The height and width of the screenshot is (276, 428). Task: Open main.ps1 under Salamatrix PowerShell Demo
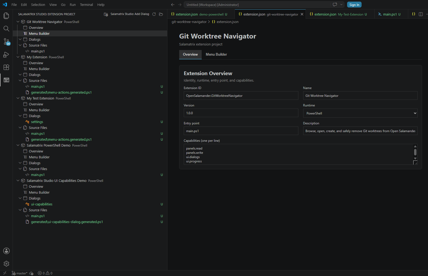(90, 175)
